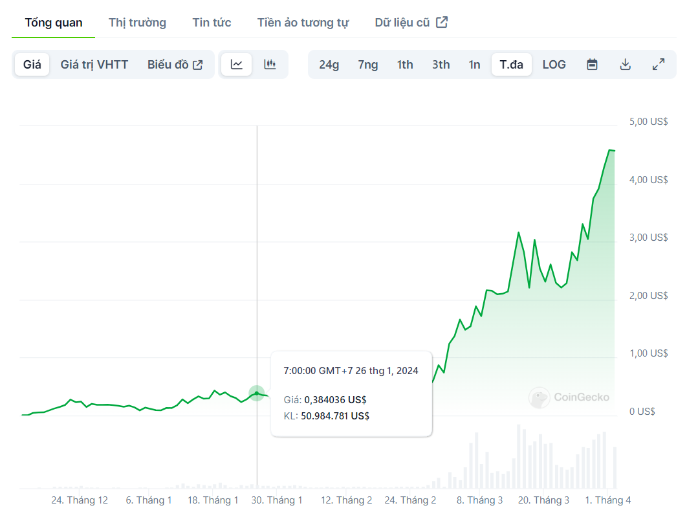The height and width of the screenshot is (521, 698).
Task: Toggle LOG scale on the chart
Action: 554,65
